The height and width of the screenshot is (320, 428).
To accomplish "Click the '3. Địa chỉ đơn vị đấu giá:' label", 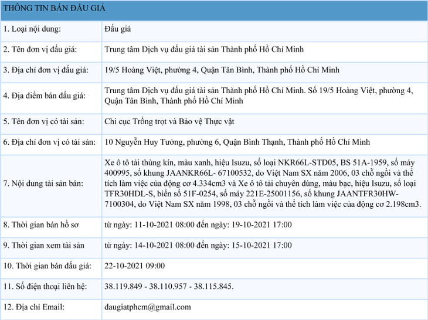I will (x=46, y=70).
